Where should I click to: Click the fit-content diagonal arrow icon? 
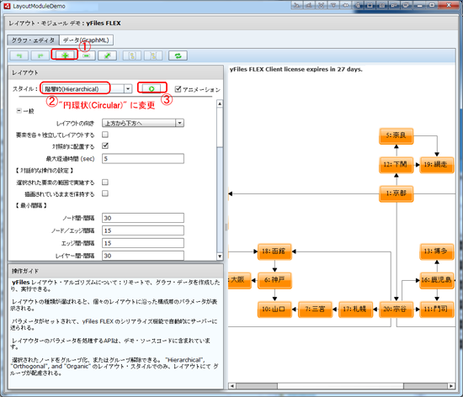[107, 56]
